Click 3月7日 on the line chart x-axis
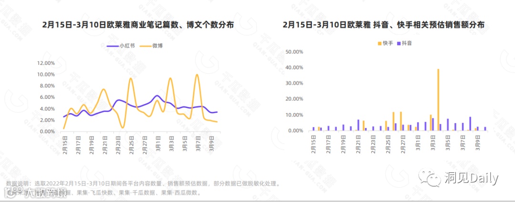The height and width of the screenshot is (202, 515). [198, 143]
